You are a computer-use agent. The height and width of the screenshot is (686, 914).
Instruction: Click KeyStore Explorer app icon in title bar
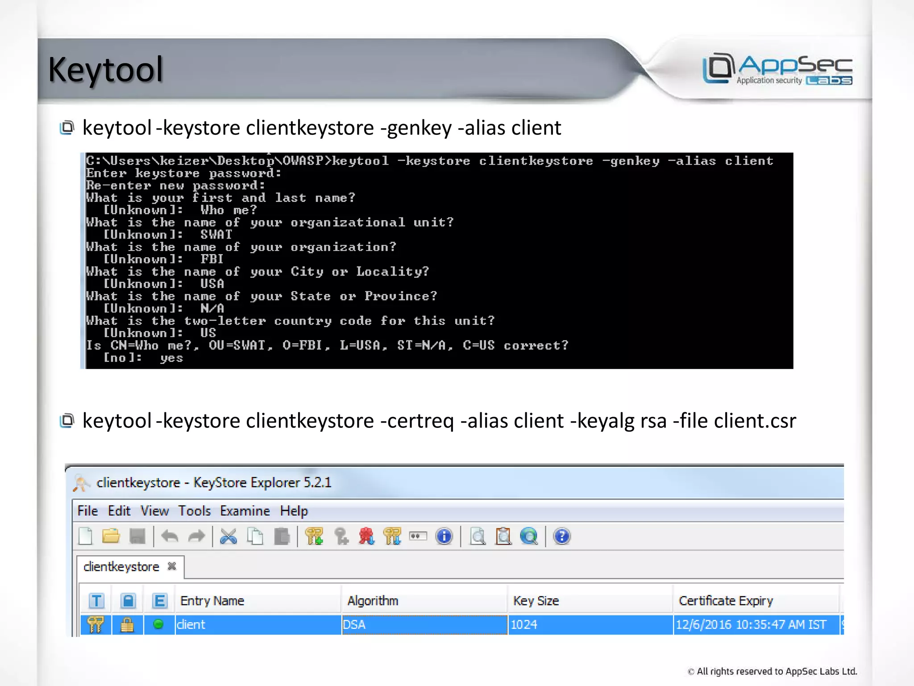coord(82,483)
